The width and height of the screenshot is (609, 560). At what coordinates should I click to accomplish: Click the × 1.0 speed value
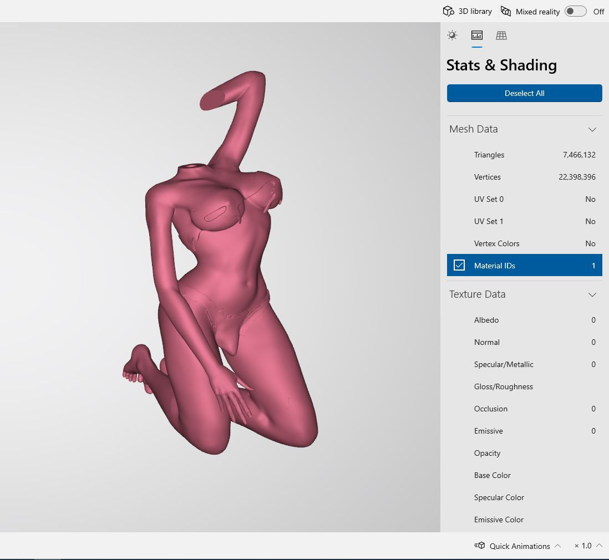(x=583, y=546)
